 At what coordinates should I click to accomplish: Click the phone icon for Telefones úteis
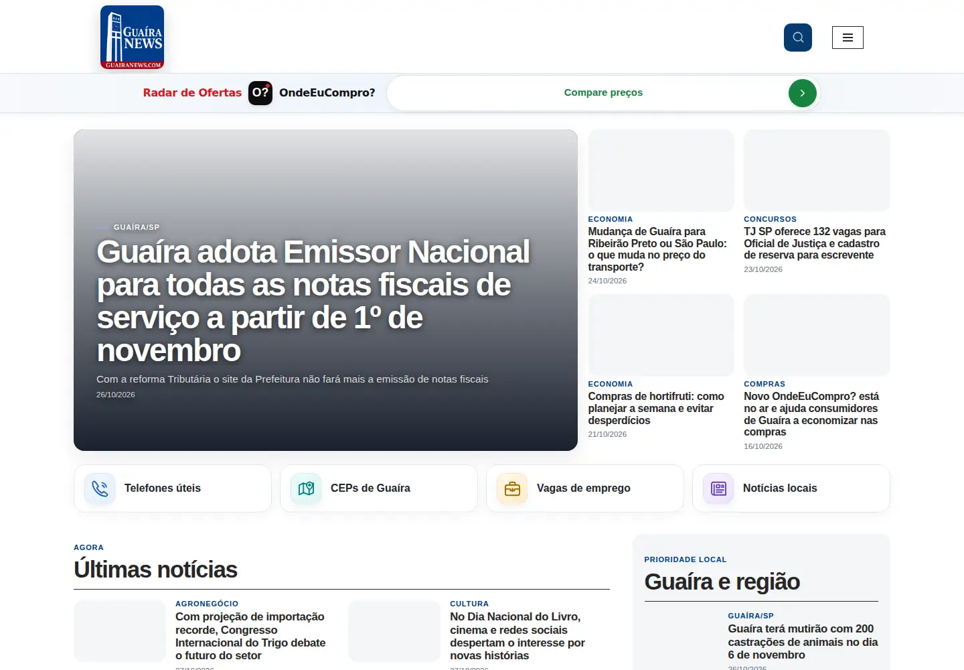tap(100, 488)
